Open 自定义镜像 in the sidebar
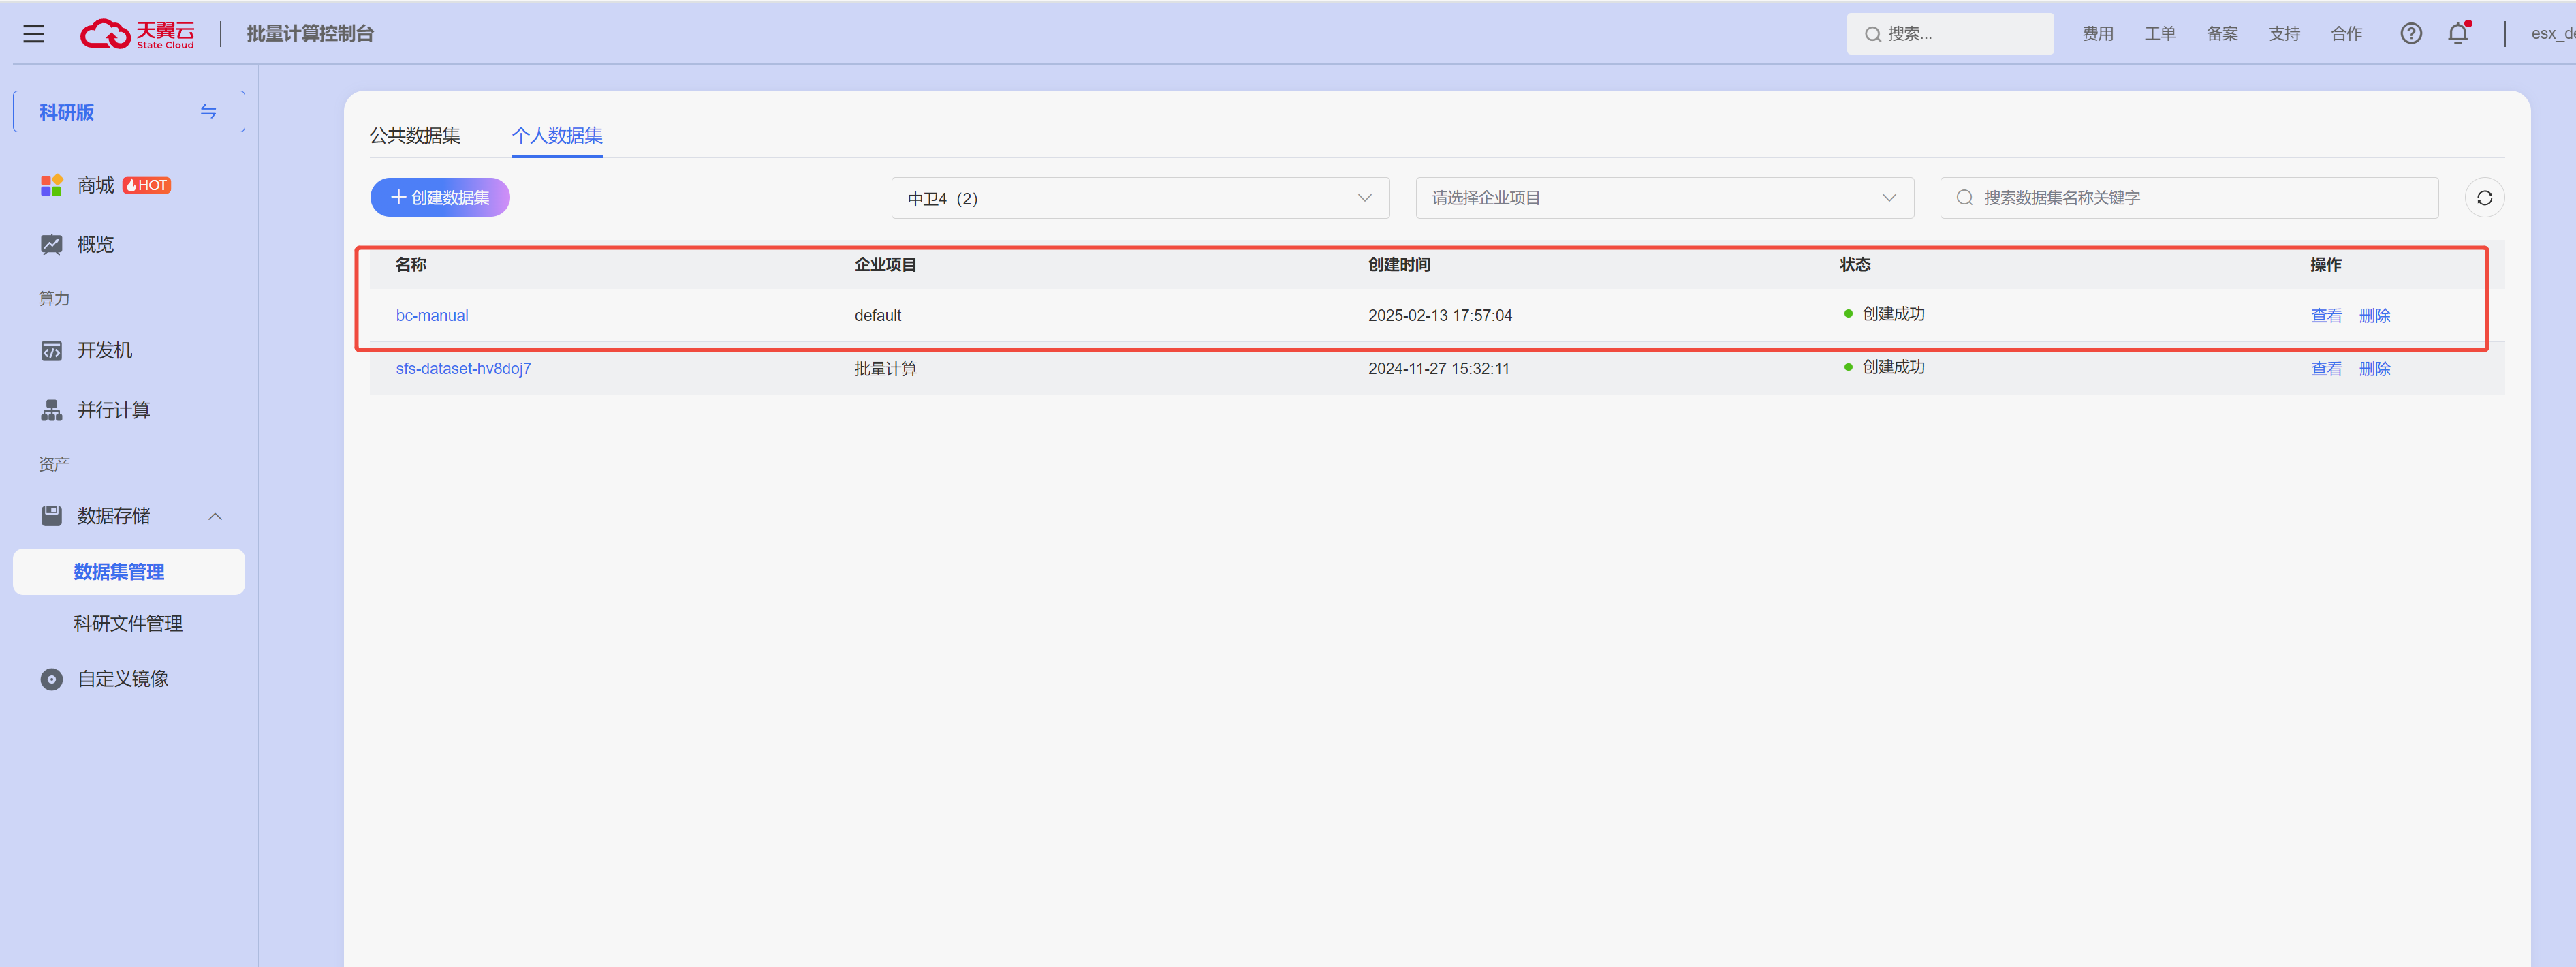The width and height of the screenshot is (2576, 967). pyautogui.click(x=123, y=679)
